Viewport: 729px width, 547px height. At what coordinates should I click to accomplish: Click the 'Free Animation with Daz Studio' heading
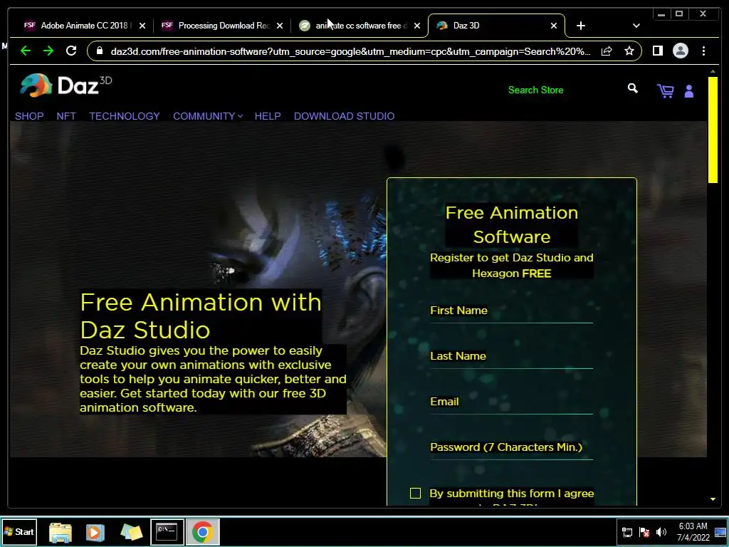(x=200, y=316)
